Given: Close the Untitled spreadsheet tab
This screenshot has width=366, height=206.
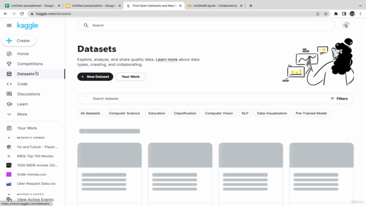Looking at the screenshot, I should [x=59, y=6].
